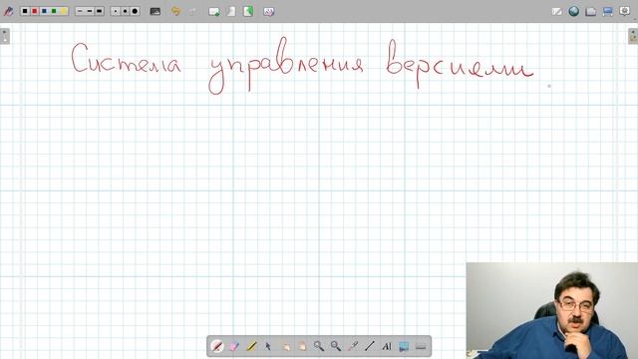This screenshot has width=638, height=359.
Task: Select the Pen tool
Action: [x=217, y=346]
